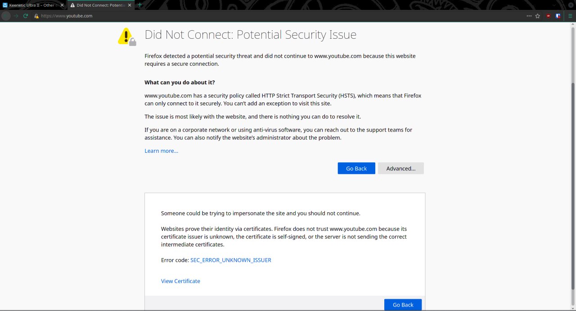Open the uBlock Origin extension icon
This screenshot has height=311, width=576.
click(x=548, y=16)
